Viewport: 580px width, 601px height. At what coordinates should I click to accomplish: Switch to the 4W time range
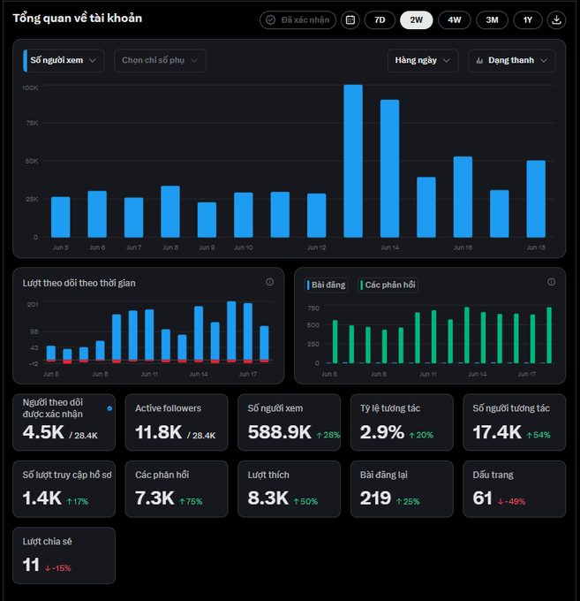[x=455, y=20]
